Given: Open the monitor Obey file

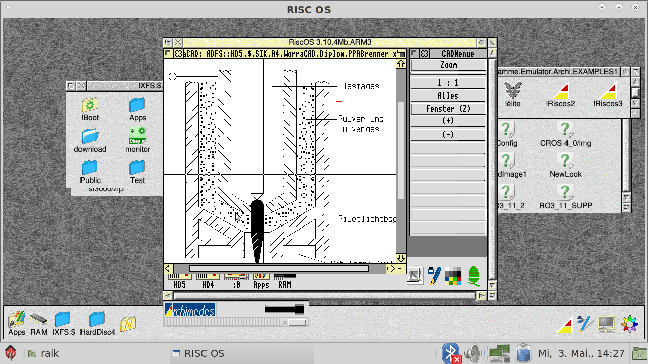Looking at the screenshot, I should pos(138,136).
